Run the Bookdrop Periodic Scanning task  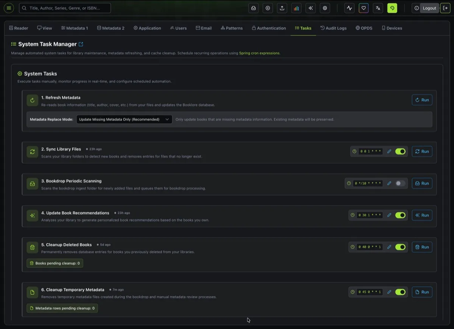coord(422,183)
